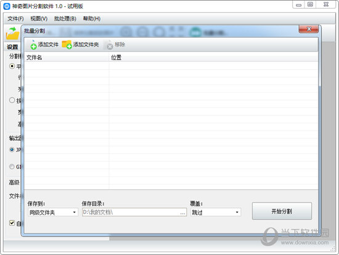Viewport: 339px width, 255px height.
Task: Click the 开始分割 start button
Action: [x=282, y=211]
